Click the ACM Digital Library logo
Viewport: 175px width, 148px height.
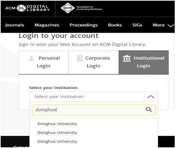tap(27, 8)
